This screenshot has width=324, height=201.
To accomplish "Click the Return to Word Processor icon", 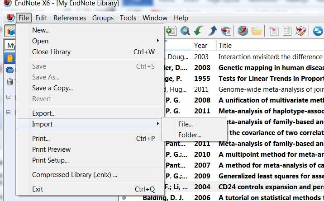I will coord(301,31).
